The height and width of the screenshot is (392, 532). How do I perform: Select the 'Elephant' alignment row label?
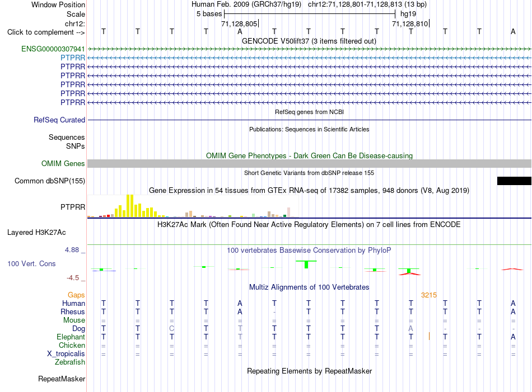71,337
